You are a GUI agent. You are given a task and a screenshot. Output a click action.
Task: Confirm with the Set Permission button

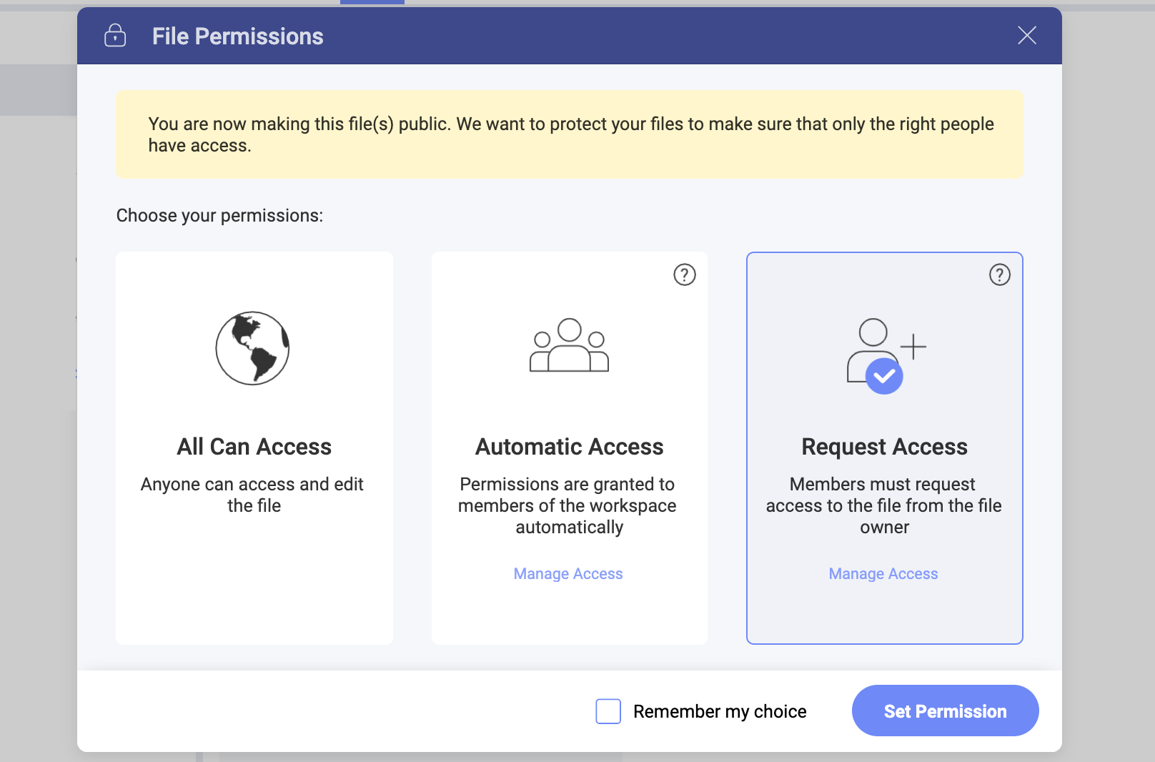coord(945,711)
